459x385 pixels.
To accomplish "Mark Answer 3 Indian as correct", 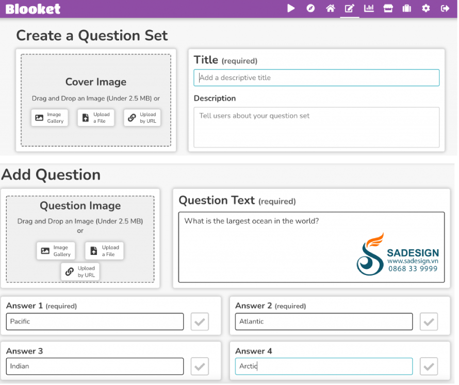I will 200,367.
